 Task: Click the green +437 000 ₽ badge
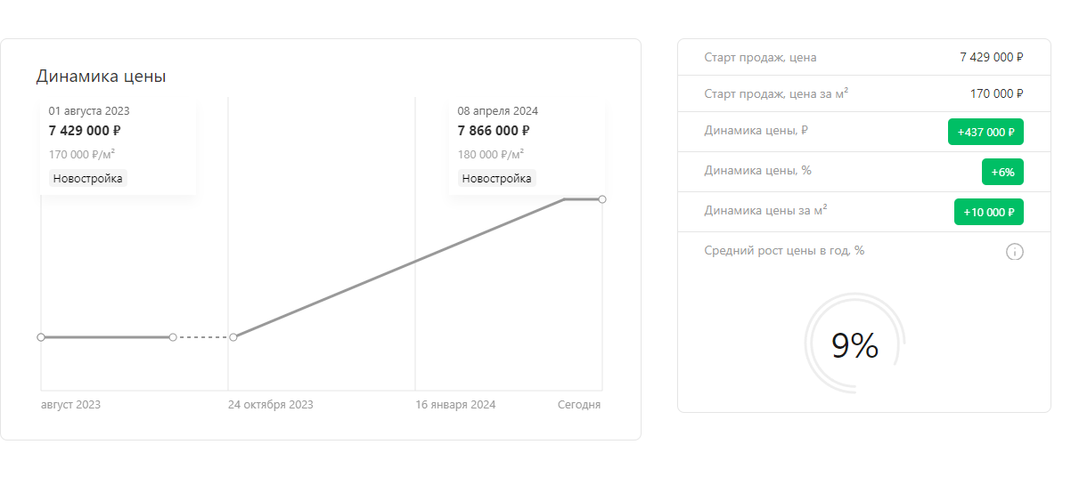pos(985,132)
